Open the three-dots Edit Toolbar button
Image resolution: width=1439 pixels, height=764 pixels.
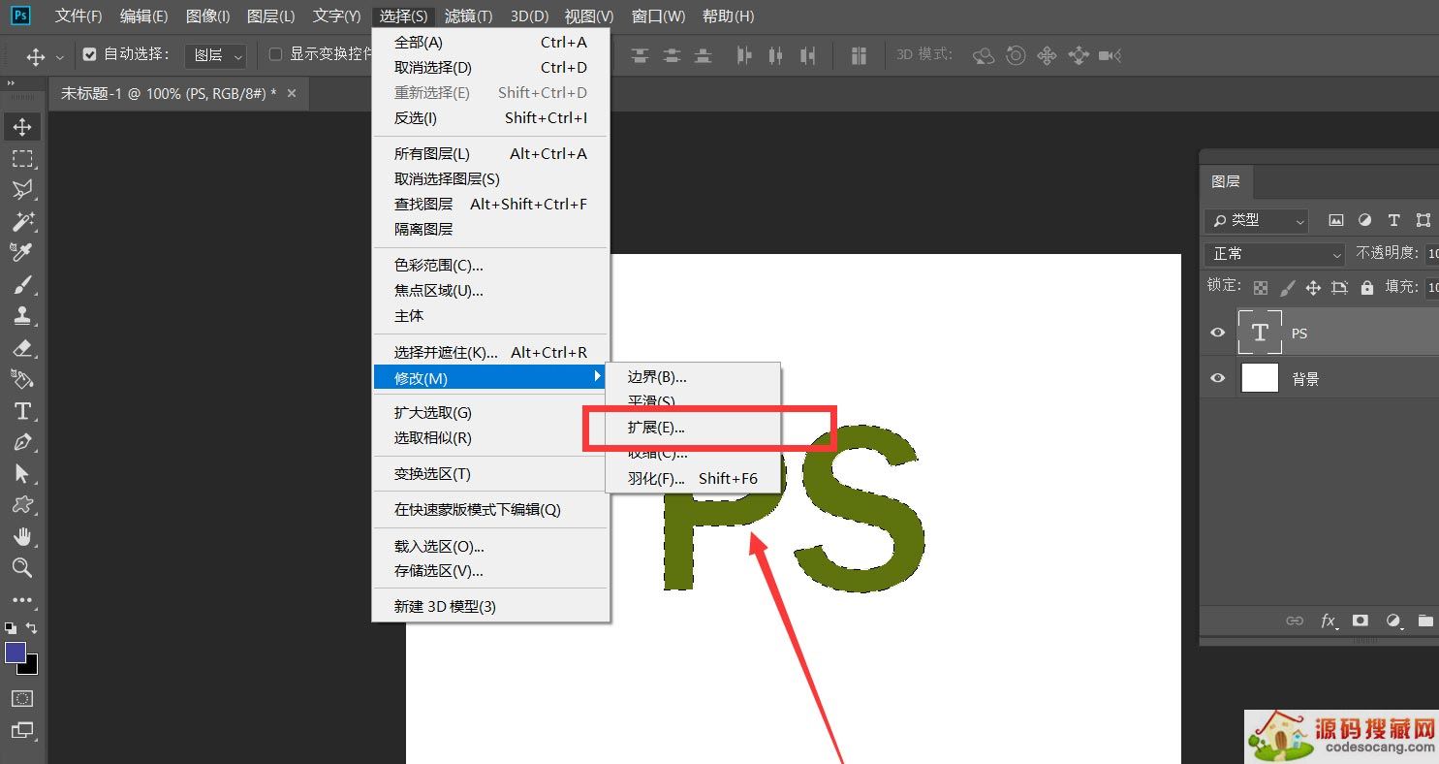pos(22,600)
